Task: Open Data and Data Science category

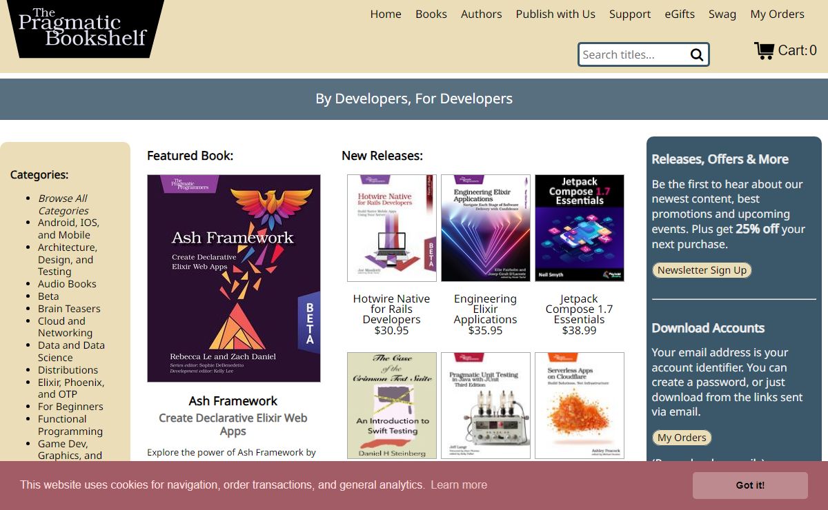Action: click(x=71, y=351)
